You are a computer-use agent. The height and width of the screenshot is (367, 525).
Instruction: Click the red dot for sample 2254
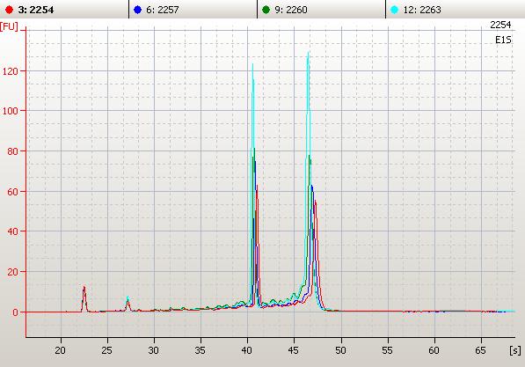tap(10, 10)
